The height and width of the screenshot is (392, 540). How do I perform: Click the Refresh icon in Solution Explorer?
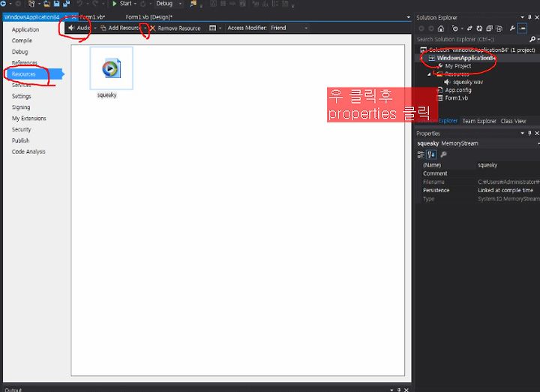tap(479, 29)
